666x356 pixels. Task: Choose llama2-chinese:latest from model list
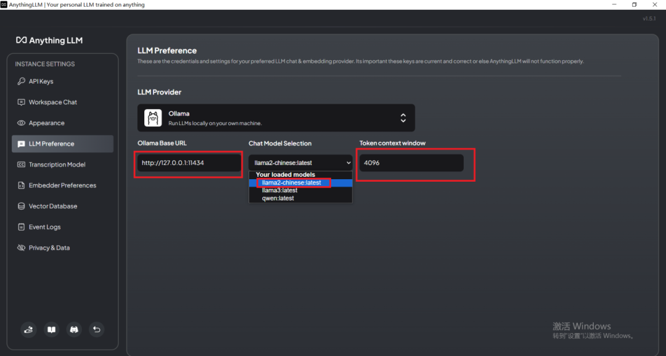pyautogui.click(x=300, y=183)
